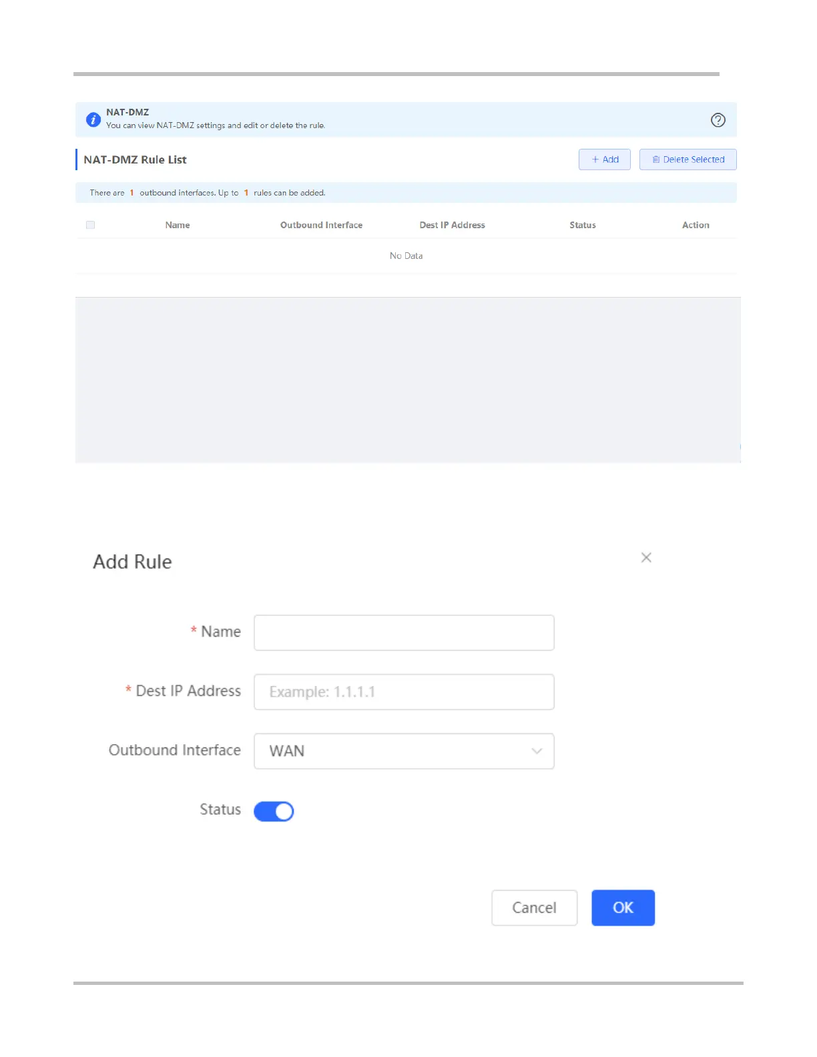Click the blue NAT-DMZ info icon

pyautogui.click(x=93, y=119)
